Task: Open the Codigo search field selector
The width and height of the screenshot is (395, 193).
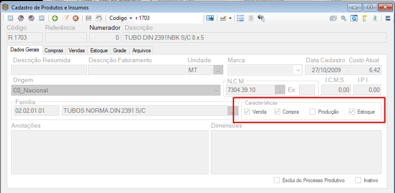Action: tap(120, 18)
